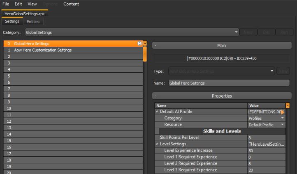Click the orange marker beside the list header

145,43
